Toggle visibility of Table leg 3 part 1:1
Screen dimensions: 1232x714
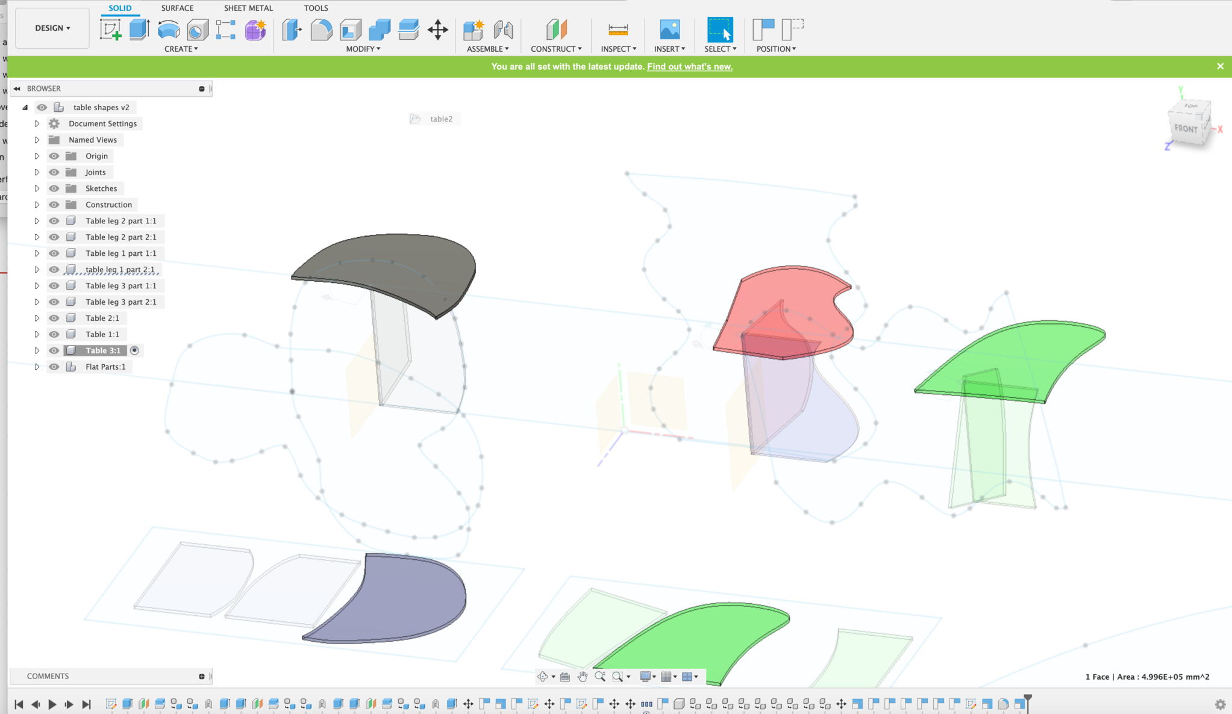click(x=54, y=286)
